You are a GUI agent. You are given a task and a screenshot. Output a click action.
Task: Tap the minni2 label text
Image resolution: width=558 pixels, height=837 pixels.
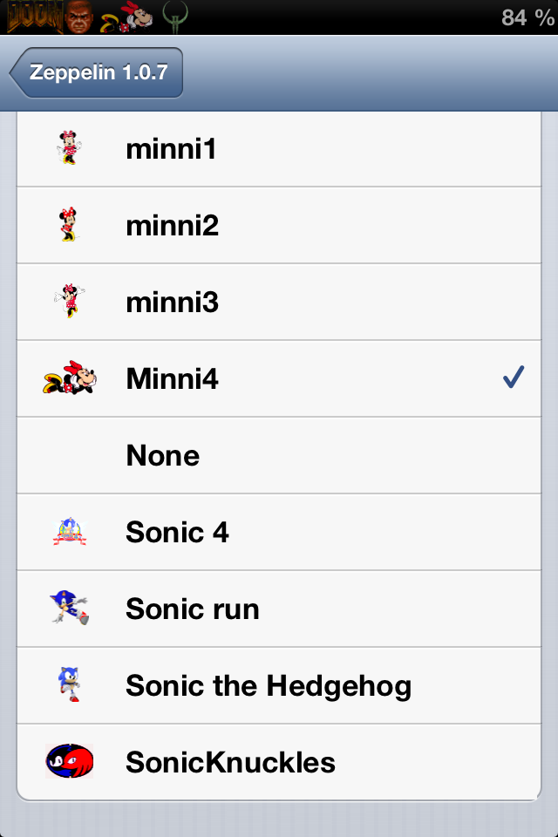tap(172, 226)
